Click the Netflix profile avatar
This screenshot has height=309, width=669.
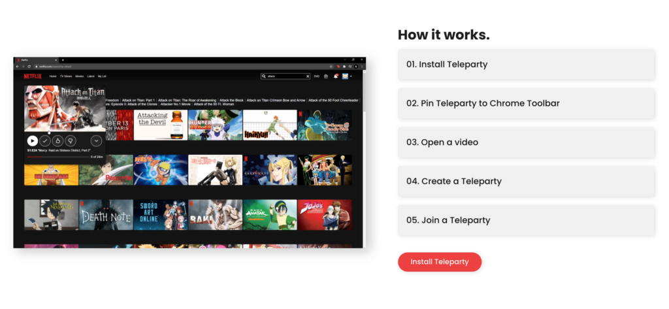tap(345, 76)
